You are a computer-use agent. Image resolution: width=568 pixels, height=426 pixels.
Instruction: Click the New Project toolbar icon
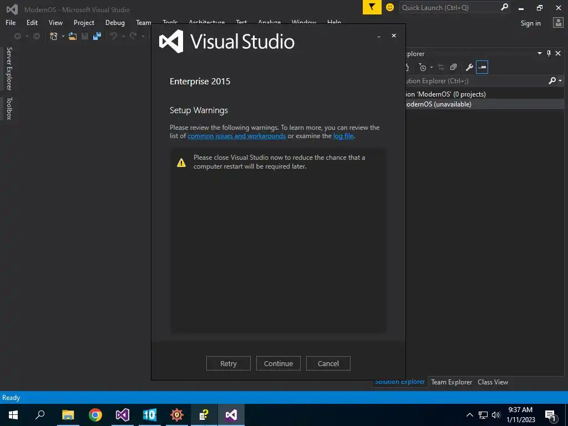pos(54,36)
